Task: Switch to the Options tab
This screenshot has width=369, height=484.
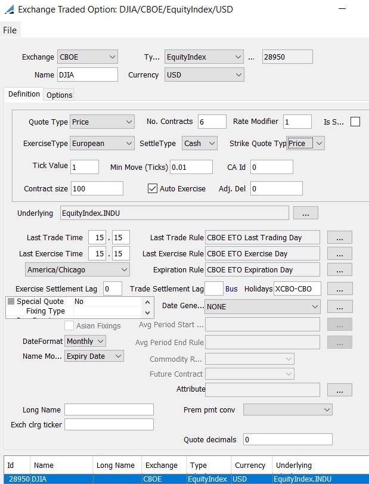Action: click(59, 95)
